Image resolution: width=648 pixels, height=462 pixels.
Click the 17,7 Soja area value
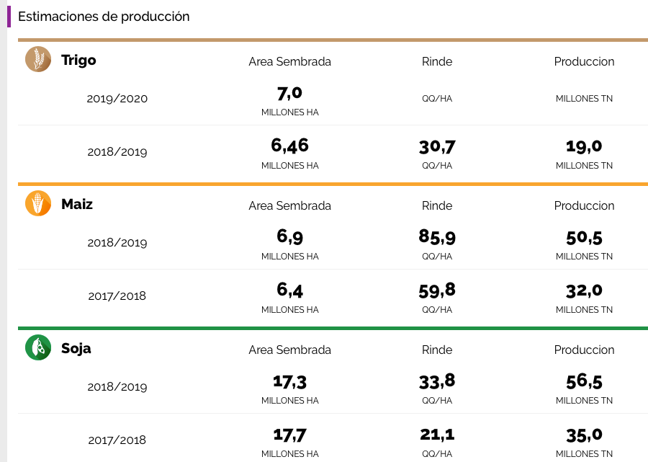[x=289, y=435]
